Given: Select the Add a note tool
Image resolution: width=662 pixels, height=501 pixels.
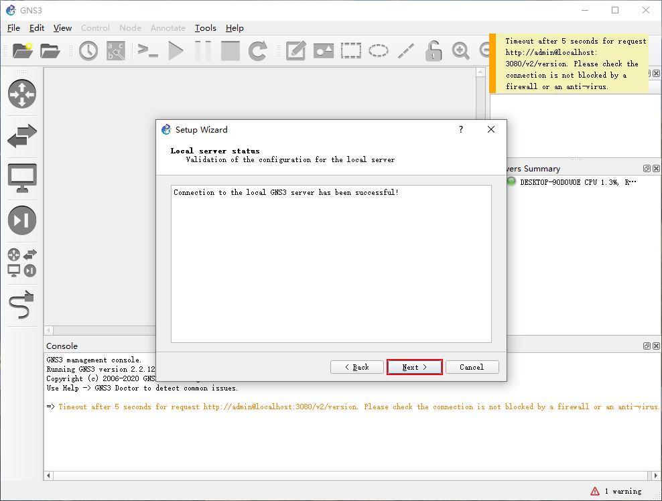Looking at the screenshot, I should pyautogui.click(x=295, y=51).
